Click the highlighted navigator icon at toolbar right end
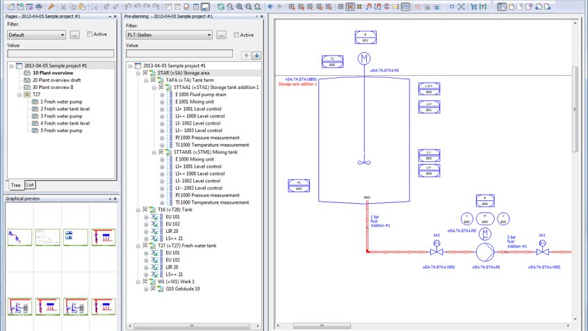Screen dimensions: 588x331 pyautogui.click(x=501, y=6)
